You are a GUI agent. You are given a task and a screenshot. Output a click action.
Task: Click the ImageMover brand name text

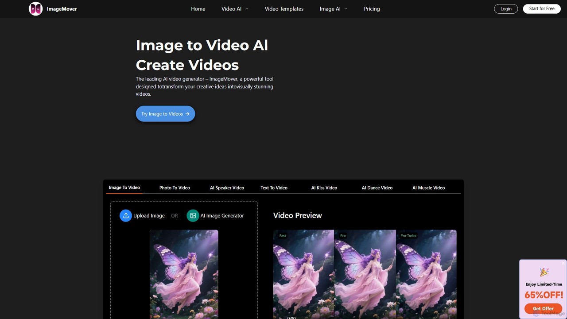(x=62, y=9)
